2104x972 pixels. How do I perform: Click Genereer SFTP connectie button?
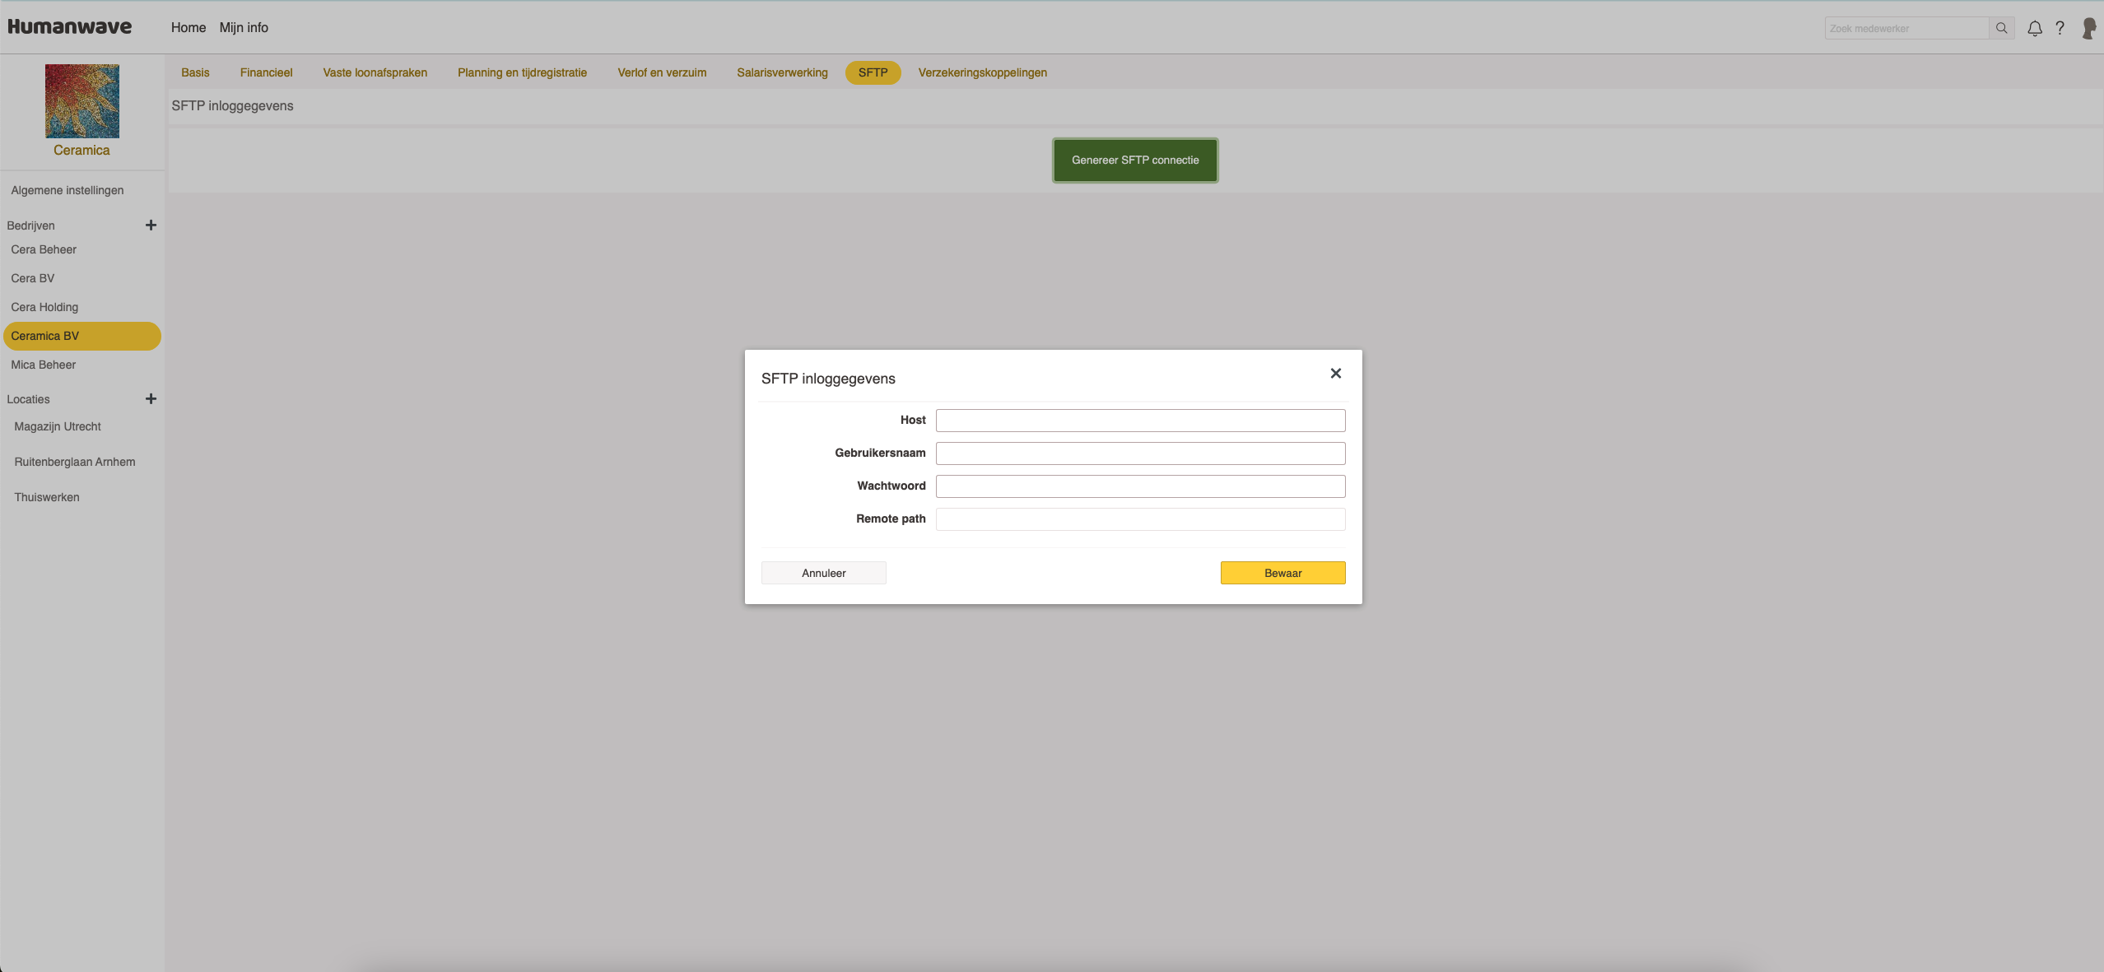coord(1134,160)
